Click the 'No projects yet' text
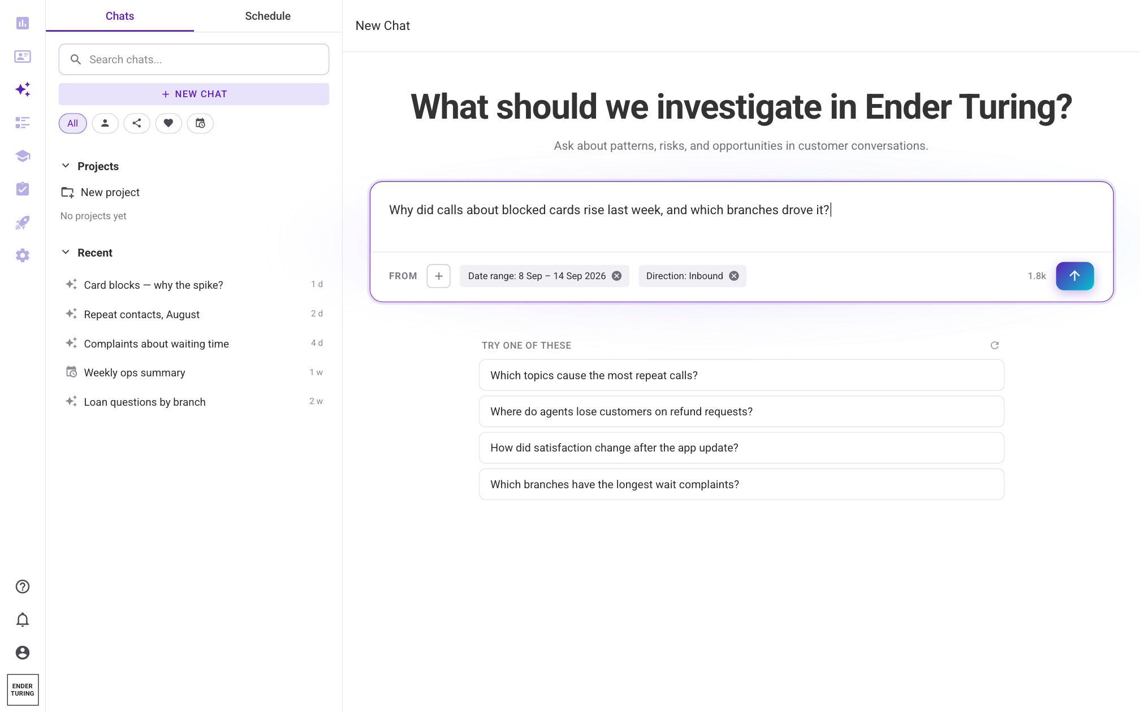 click(93, 216)
